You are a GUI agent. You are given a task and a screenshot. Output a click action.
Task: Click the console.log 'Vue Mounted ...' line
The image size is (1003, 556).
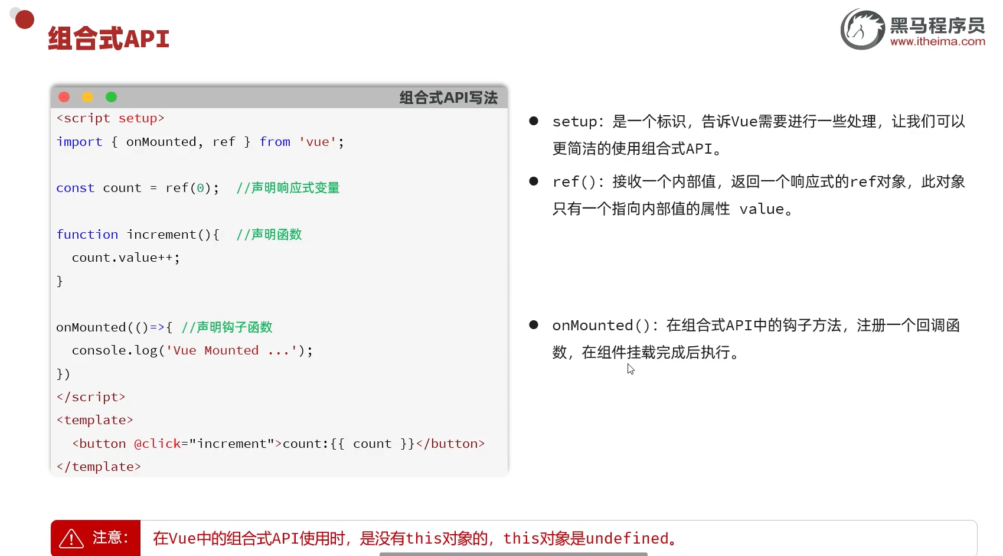[192, 350]
